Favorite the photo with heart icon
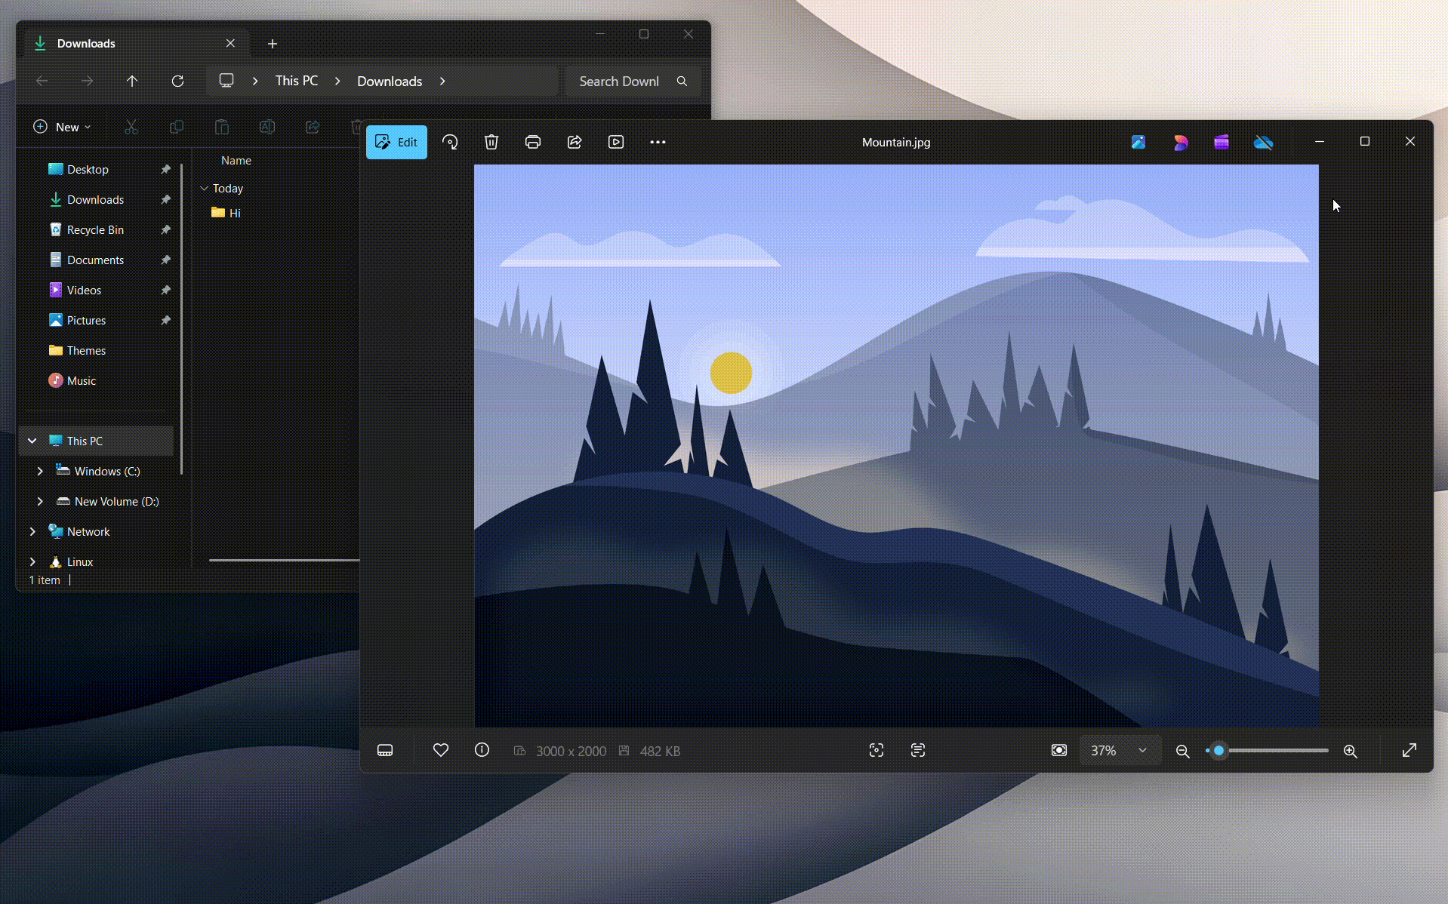The height and width of the screenshot is (904, 1448). point(441,750)
